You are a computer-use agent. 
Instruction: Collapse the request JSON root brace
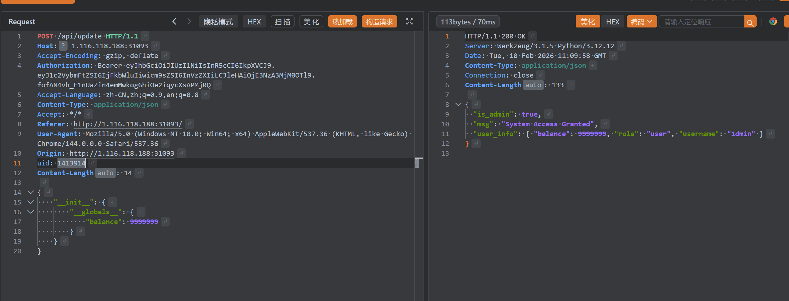pyautogui.click(x=30, y=192)
